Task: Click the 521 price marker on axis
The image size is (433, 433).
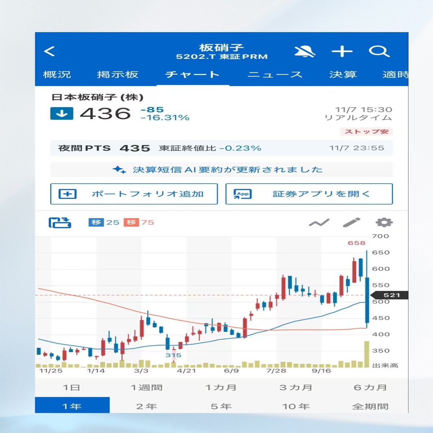Action: tap(390, 295)
